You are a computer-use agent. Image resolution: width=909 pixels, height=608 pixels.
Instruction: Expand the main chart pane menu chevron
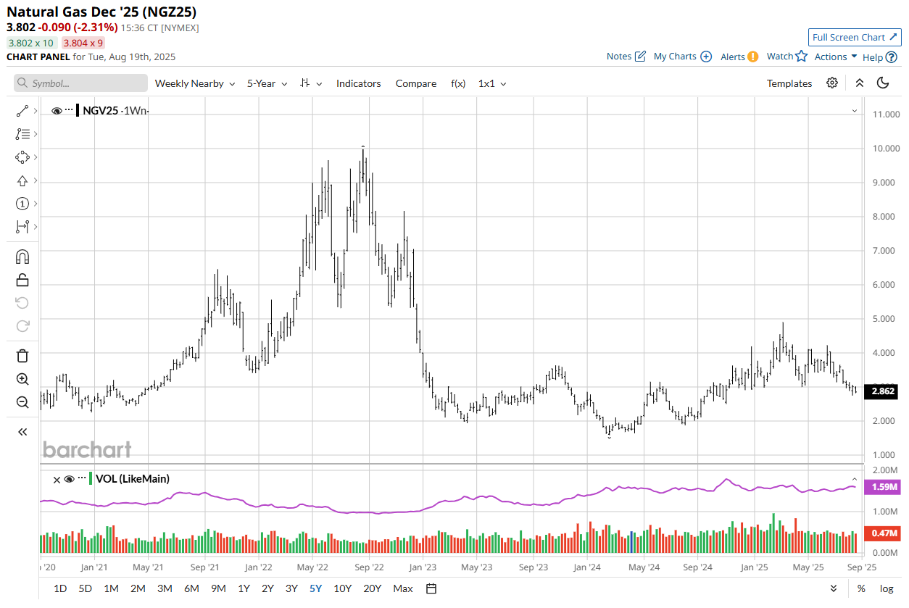pos(855,111)
